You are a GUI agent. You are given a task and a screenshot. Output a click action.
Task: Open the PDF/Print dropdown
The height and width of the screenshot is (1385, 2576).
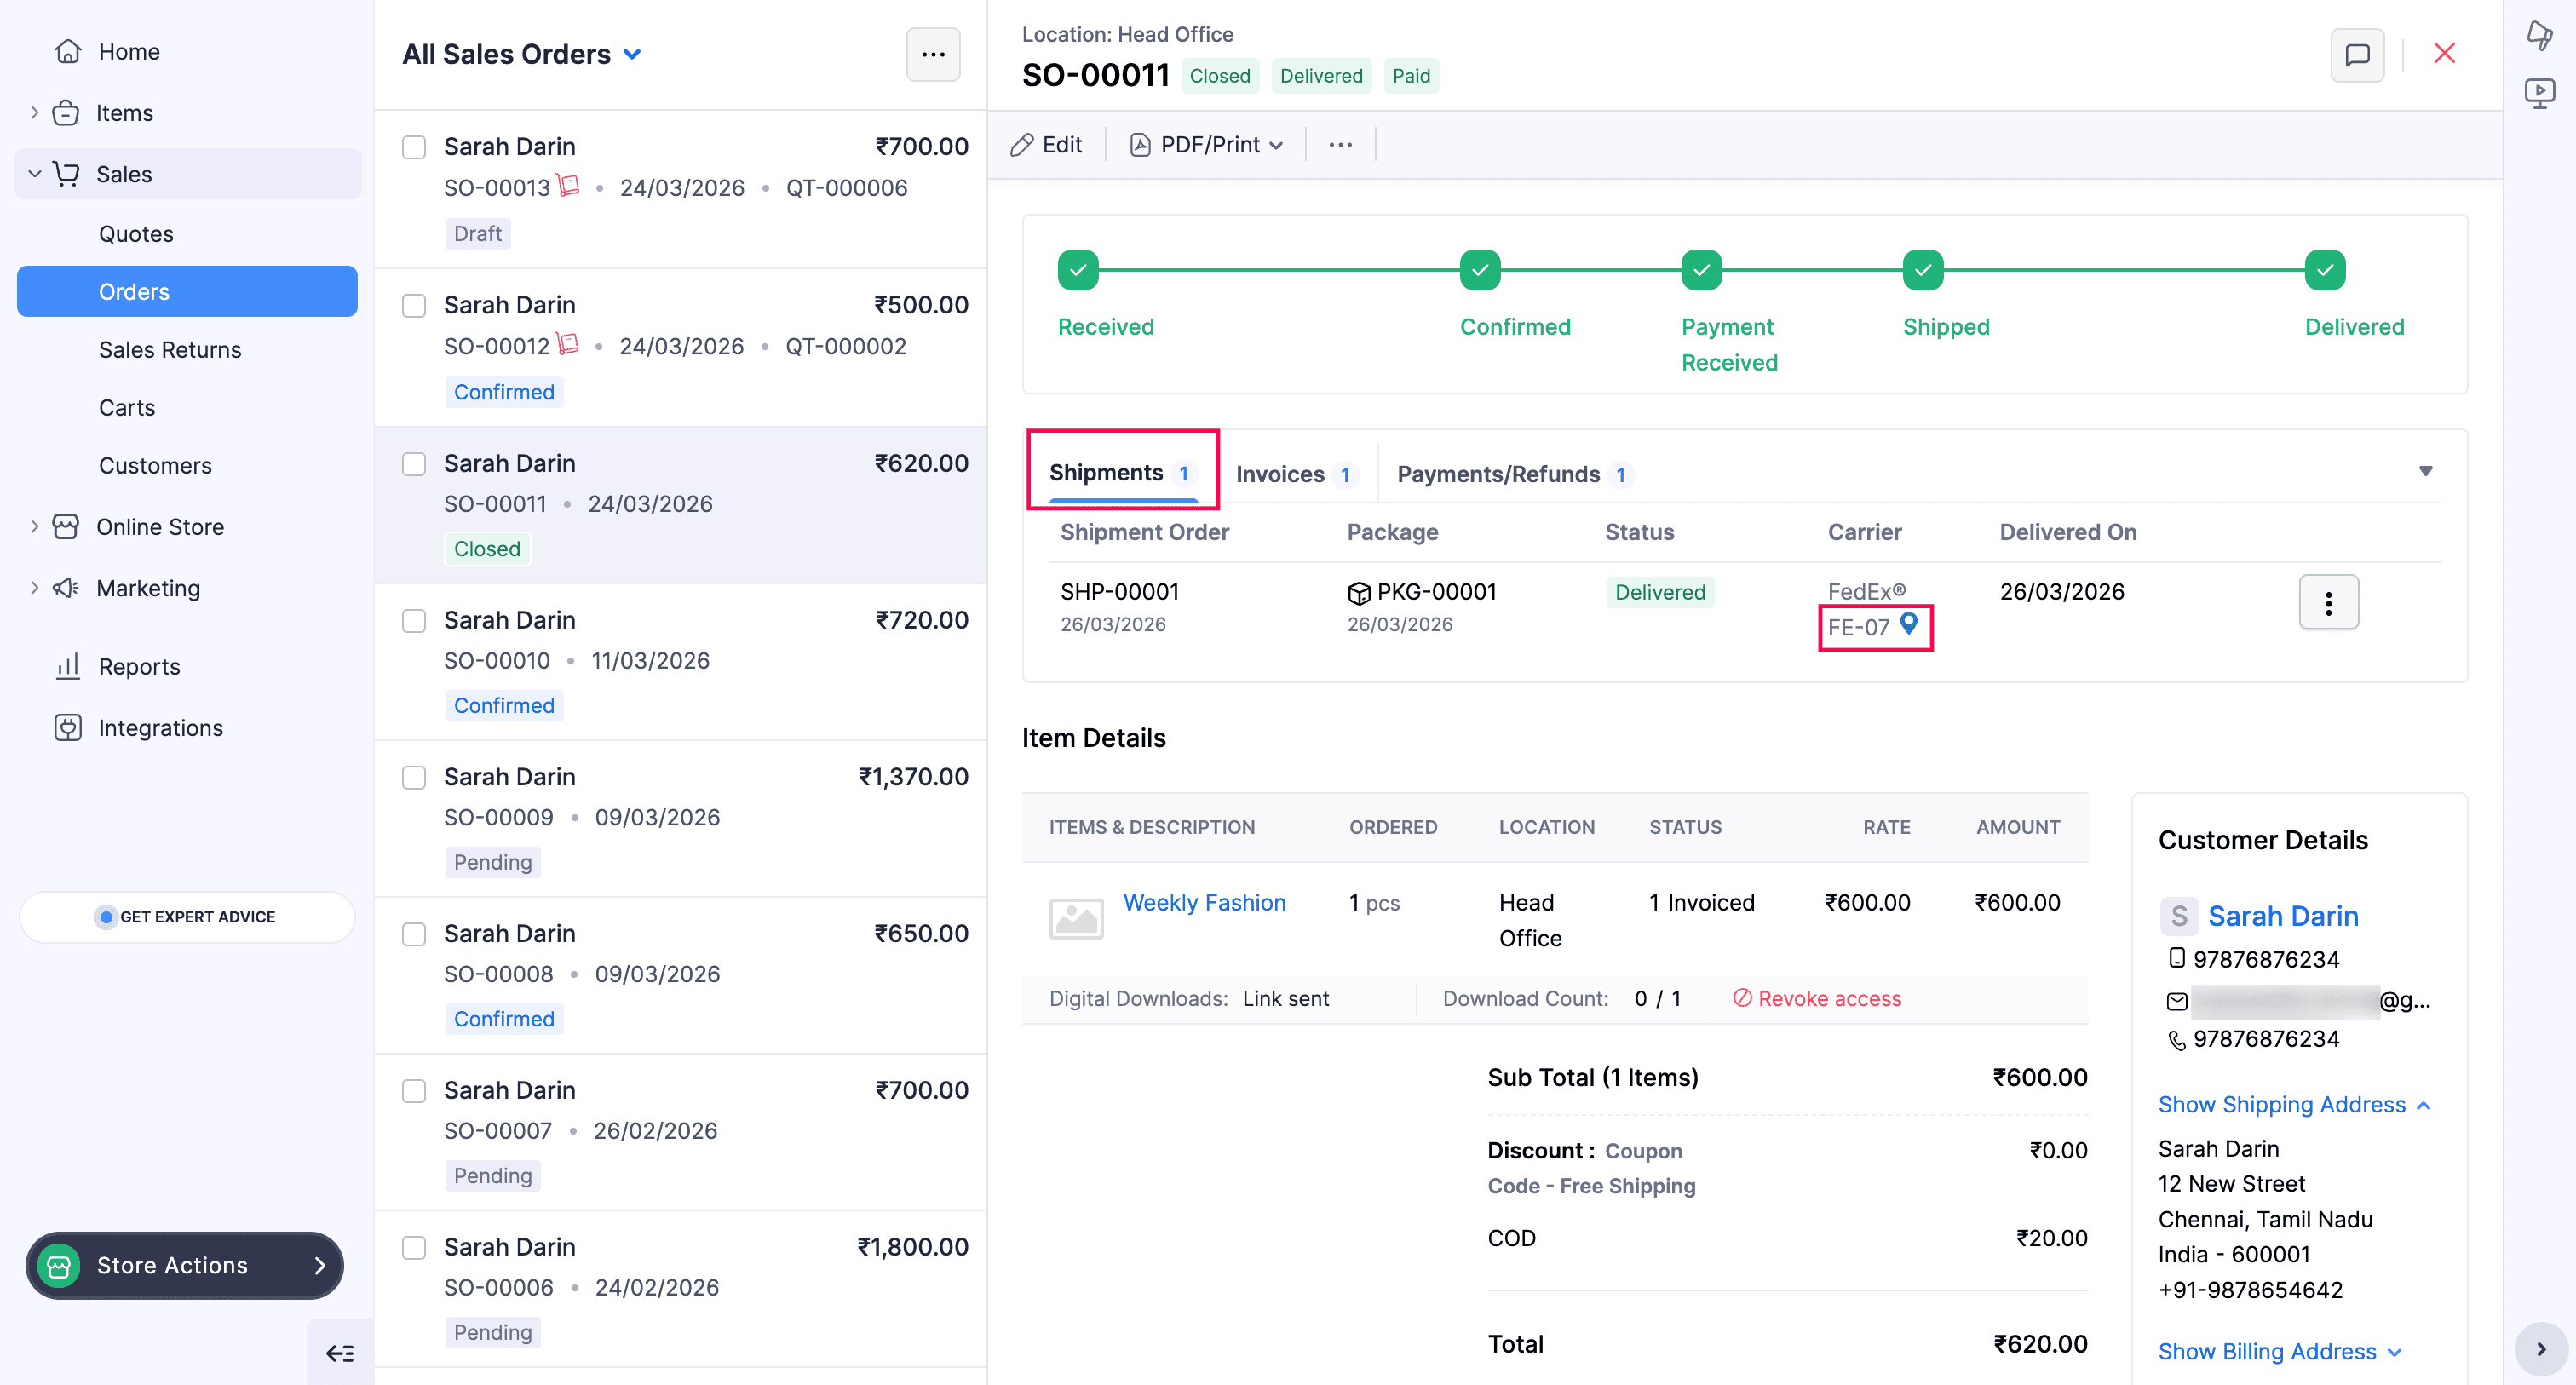pyautogui.click(x=1207, y=145)
